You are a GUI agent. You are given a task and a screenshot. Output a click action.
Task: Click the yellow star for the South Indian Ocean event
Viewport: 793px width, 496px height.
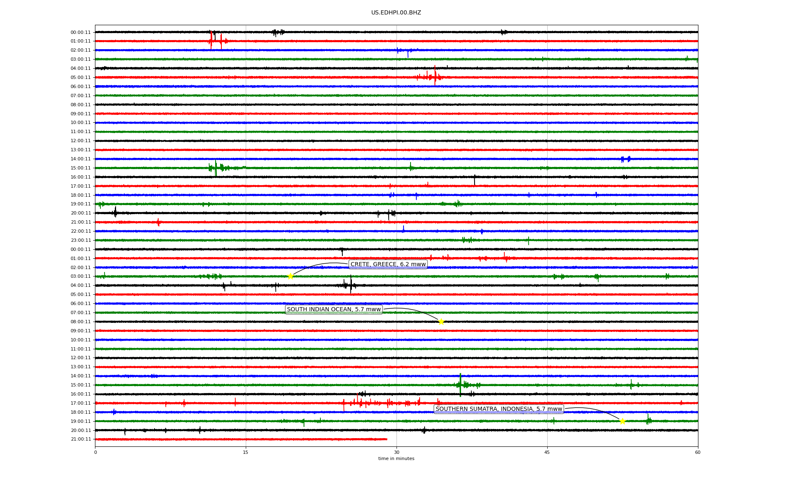tap(441, 322)
